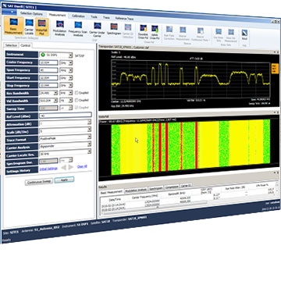Switch to the Measurement ribbon tab

point(58,15)
